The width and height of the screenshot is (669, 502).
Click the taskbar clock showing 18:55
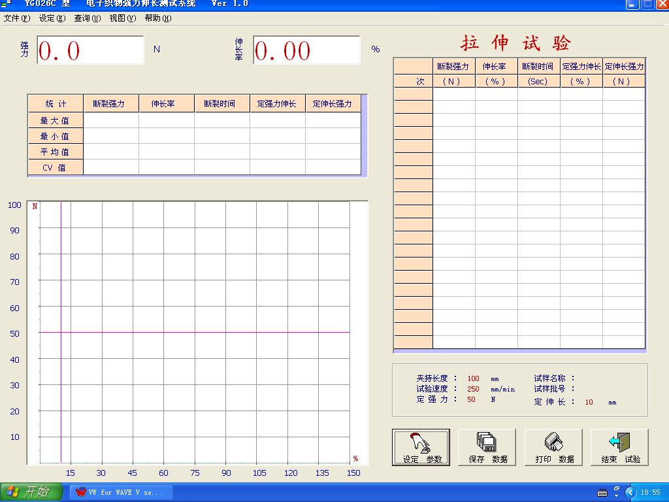coord(651,492)
